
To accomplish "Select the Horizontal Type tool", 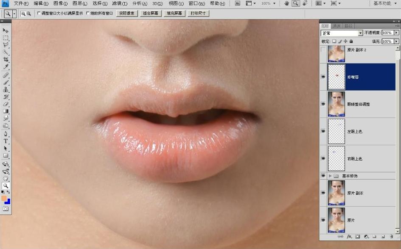I will click(x=6, y=141).
